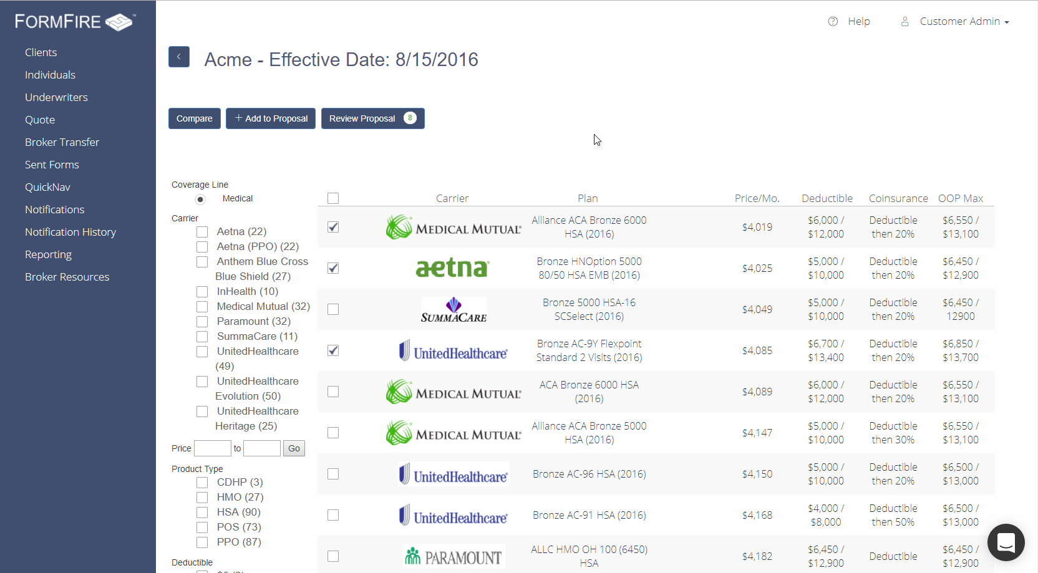Filter by InHealth (10) carrier
The height and width of the screenshot is (573, 1038).
(x=202, y=292)
